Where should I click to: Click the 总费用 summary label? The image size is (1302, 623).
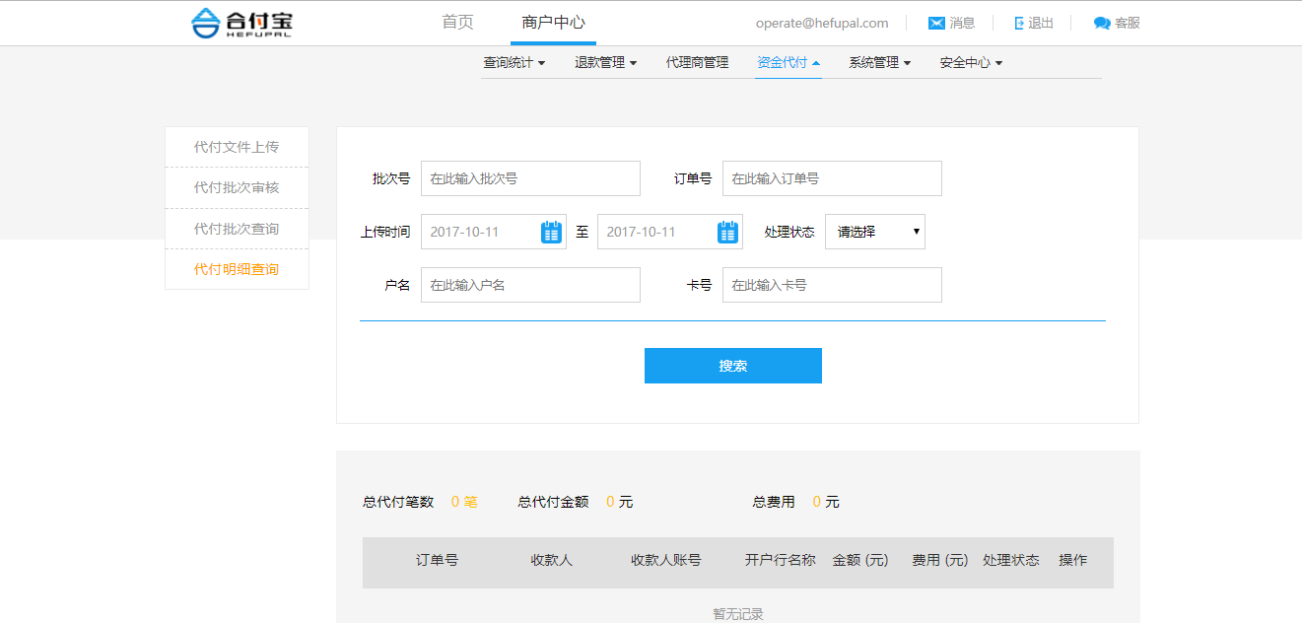[x=774, y=502]
